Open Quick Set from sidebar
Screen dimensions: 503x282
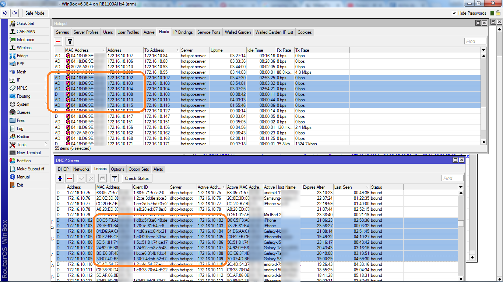(x=25, y=23)
